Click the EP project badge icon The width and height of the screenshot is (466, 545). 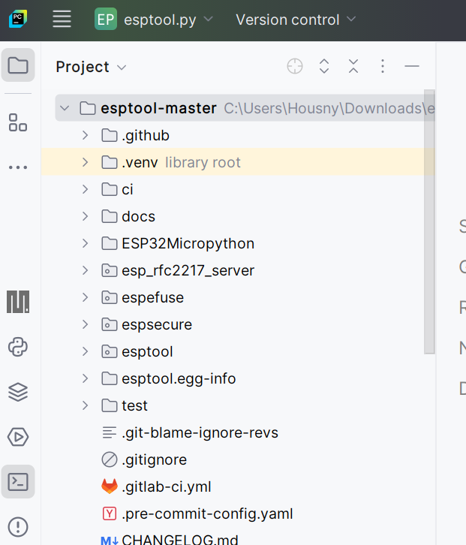[106, 19]
